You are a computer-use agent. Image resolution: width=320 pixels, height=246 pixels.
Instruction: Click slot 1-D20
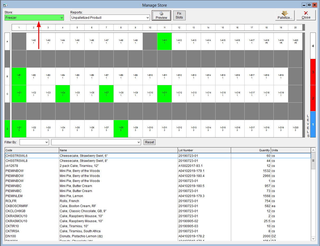point(295,129)
